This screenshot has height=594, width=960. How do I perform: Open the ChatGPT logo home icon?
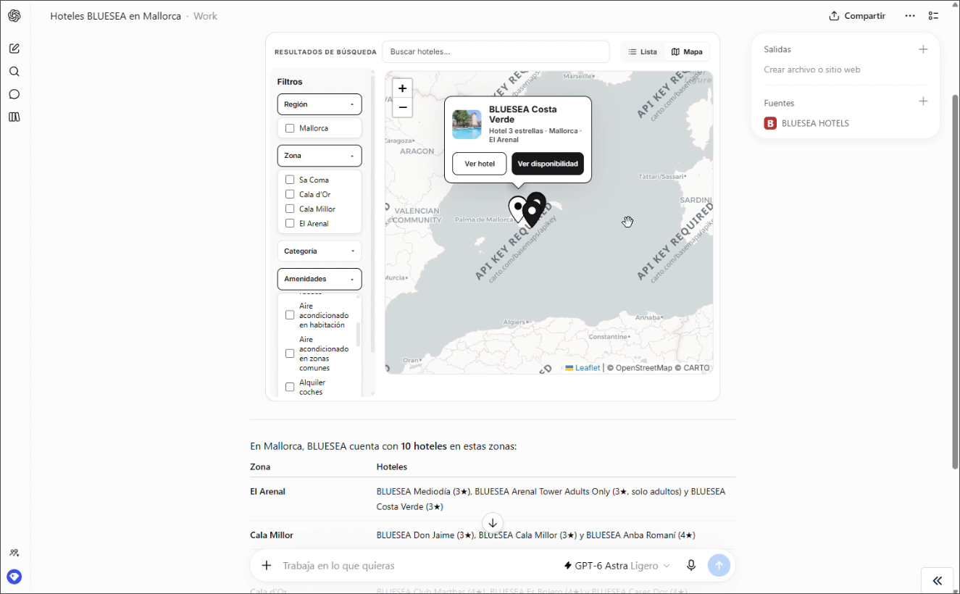(14, 16)
